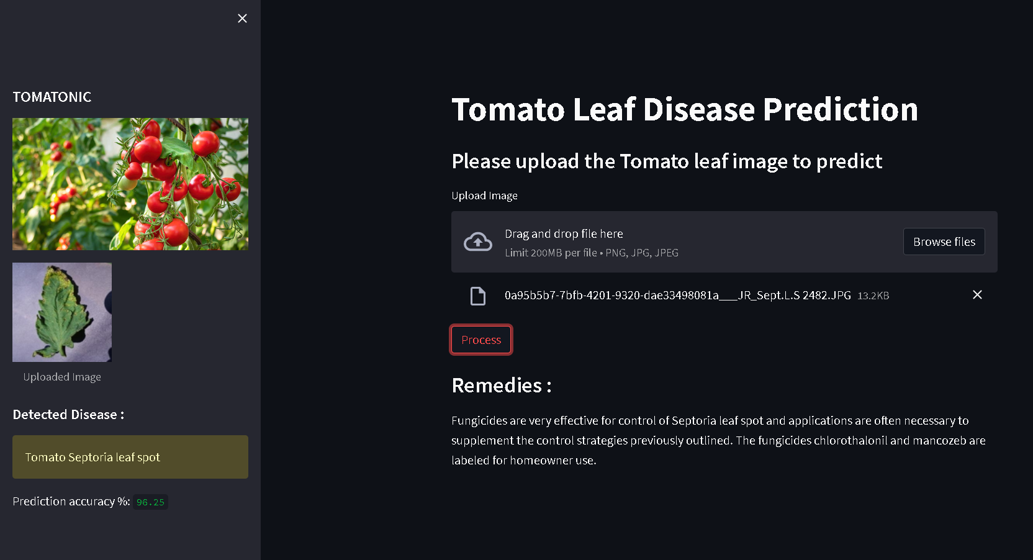Click the uploaded filename ending in 2482.JPG
1033x560 pixels.
pyautogui.click(x=677, y=296)
